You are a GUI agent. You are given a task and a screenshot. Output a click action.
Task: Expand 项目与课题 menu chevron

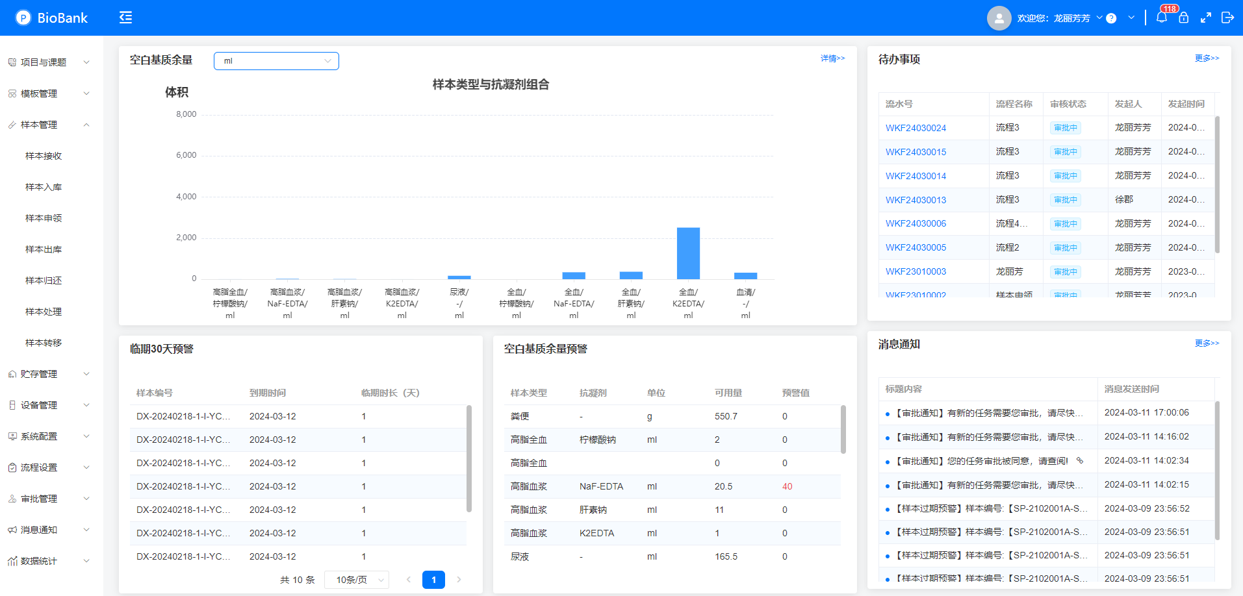point(86,62)
